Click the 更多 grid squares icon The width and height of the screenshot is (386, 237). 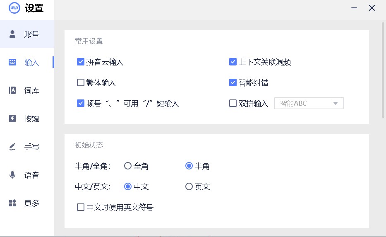[12, 203]
